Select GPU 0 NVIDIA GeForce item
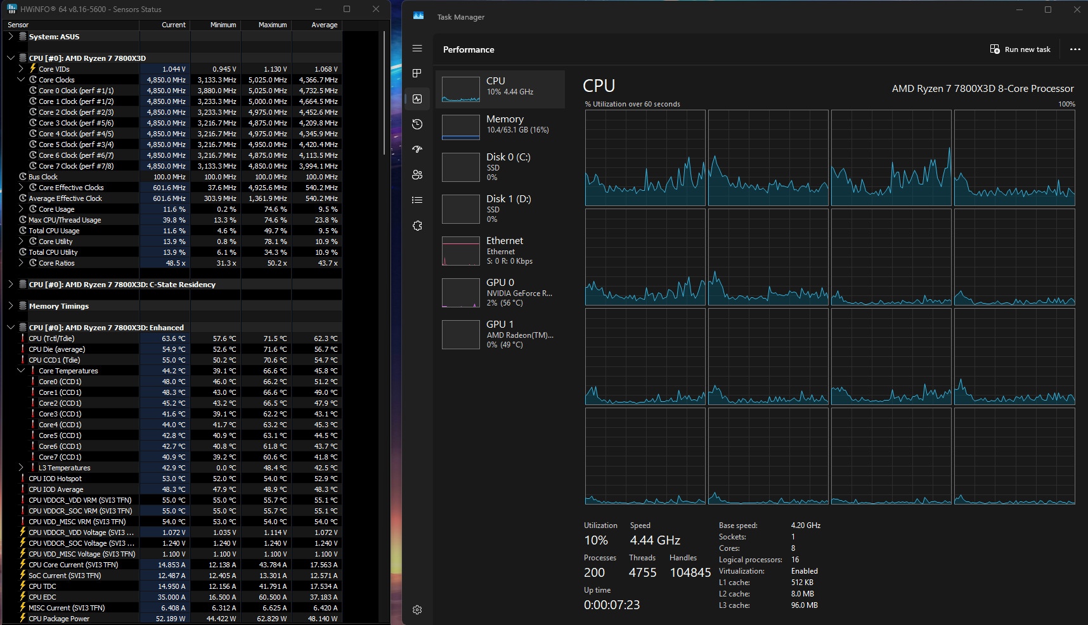The height and width of the screenshot is (625, 1088). click(x=500, y=293)
